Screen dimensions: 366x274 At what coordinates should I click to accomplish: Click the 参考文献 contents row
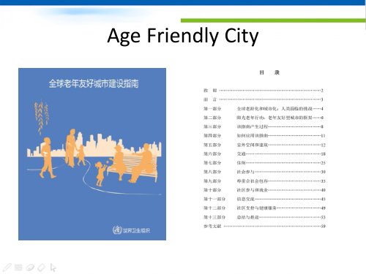coord(264,226)
